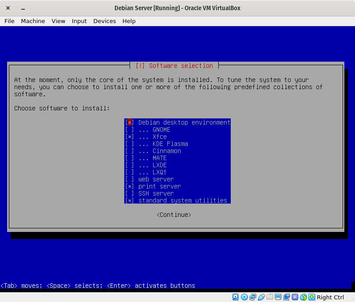Open the Help menu
The height and width of the screenshot is (302, 355).
coord(129,21)
